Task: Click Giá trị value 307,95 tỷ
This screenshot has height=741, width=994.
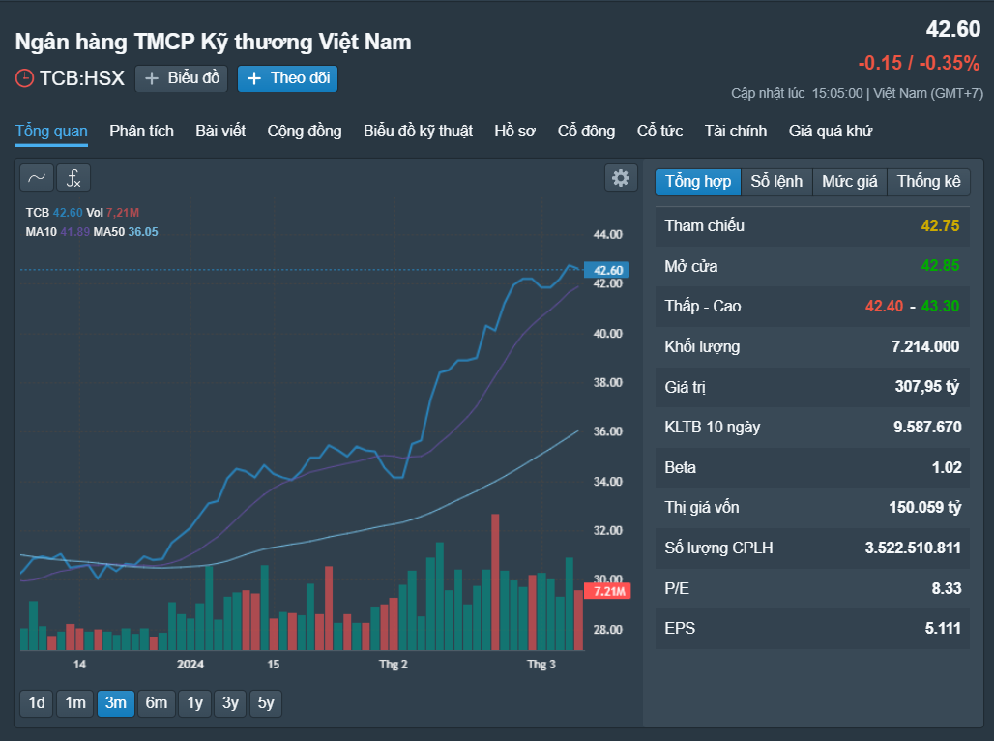Action: (x=927, y=386)
